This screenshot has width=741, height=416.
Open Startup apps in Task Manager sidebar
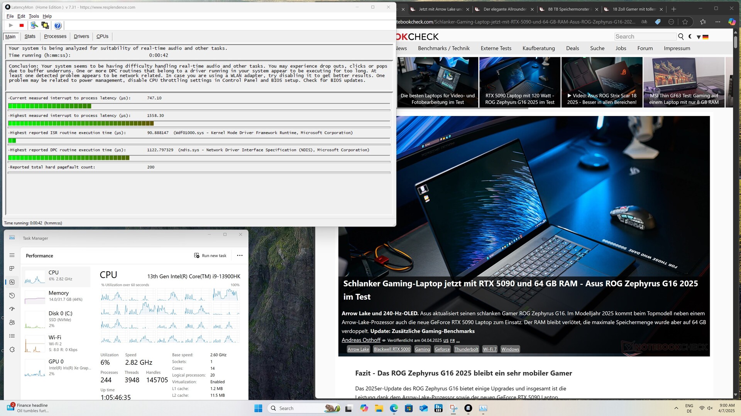(12, 309)
